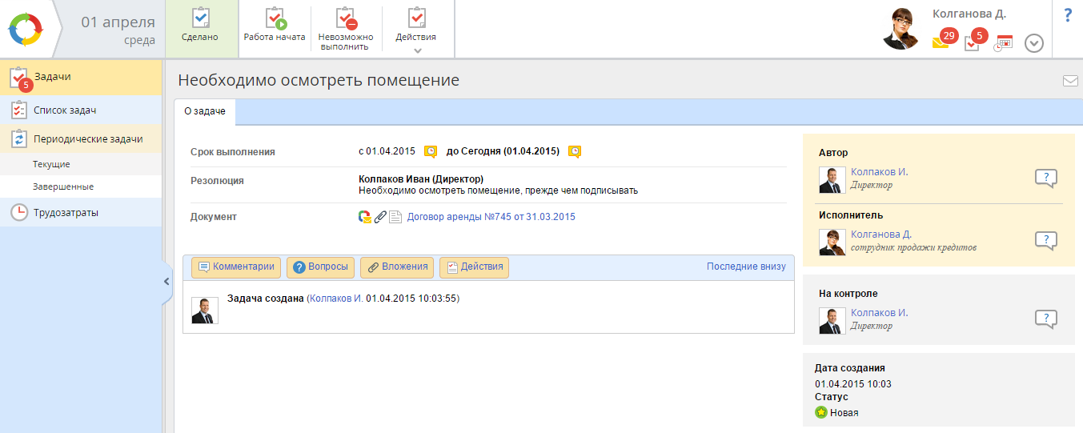
Task: Click the Вопросы button
Action: pyautogui.click(x=320, y=267)
